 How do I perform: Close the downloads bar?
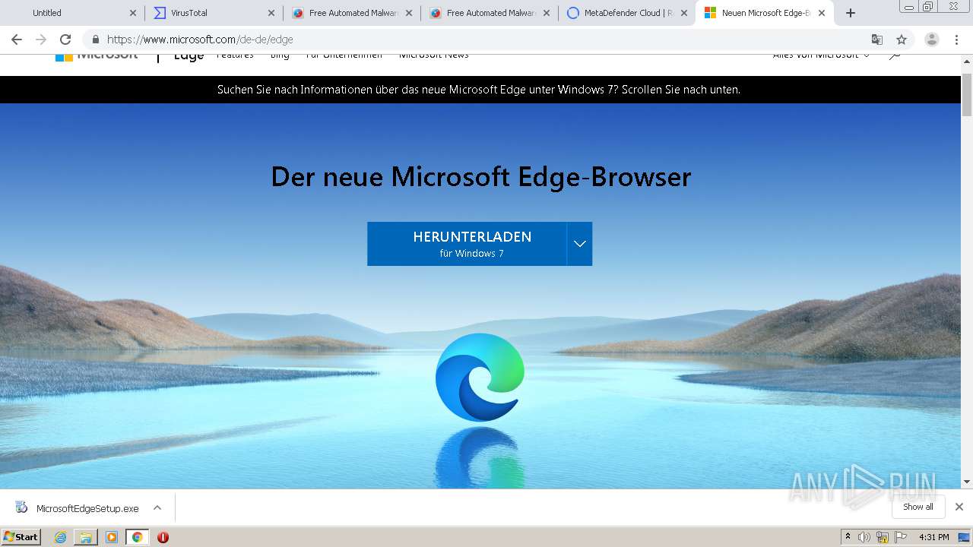pyautogui.click(x=959, y=507)
